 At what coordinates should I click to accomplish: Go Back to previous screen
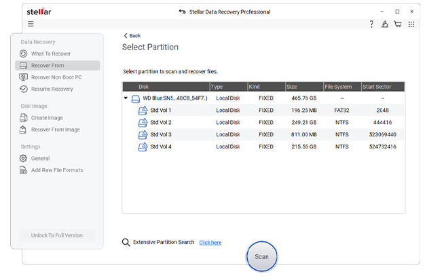[x=132, y=36]
